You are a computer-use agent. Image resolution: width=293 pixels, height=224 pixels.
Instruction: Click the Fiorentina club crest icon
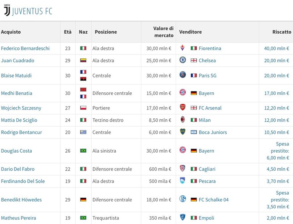182,48
